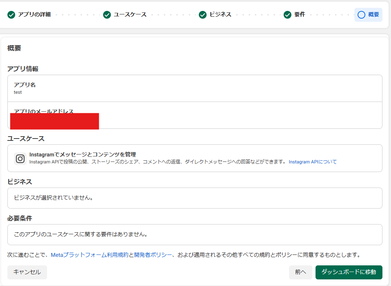Click the 概要 page heading
The height and width of the screenshot is (286, 391).
[x=14, y=48]
